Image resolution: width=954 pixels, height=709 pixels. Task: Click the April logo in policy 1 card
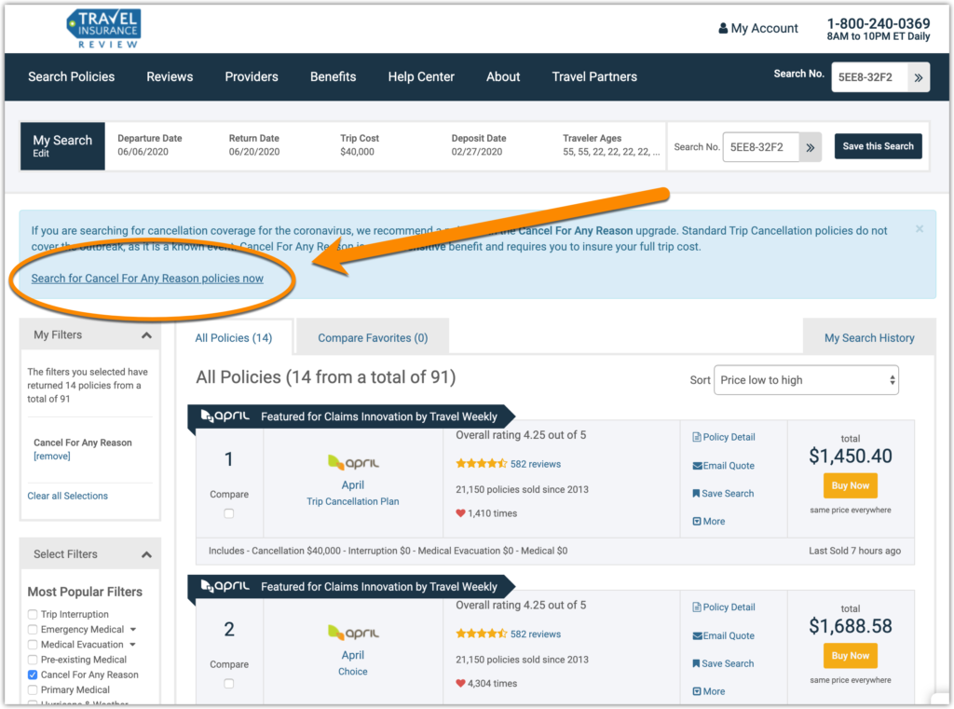coord(353,462)
